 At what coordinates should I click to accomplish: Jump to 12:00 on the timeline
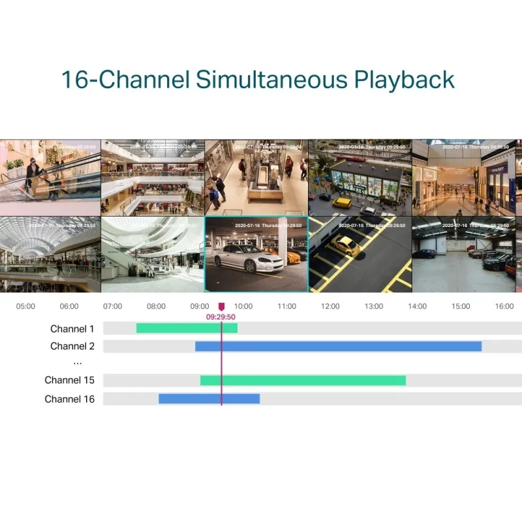point(330,306)
